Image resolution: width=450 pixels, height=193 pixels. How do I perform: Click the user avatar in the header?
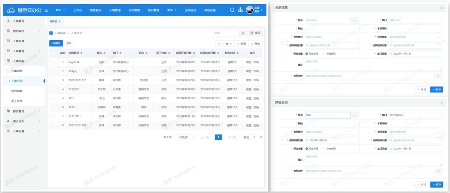(x=250, y=10)
